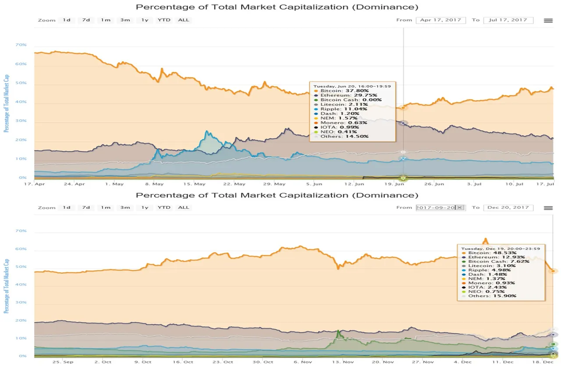561x366 pixels.
Task: Open the bottom chart's hamburger export menu
Action: pyautogui.click(x=548, y=208)
